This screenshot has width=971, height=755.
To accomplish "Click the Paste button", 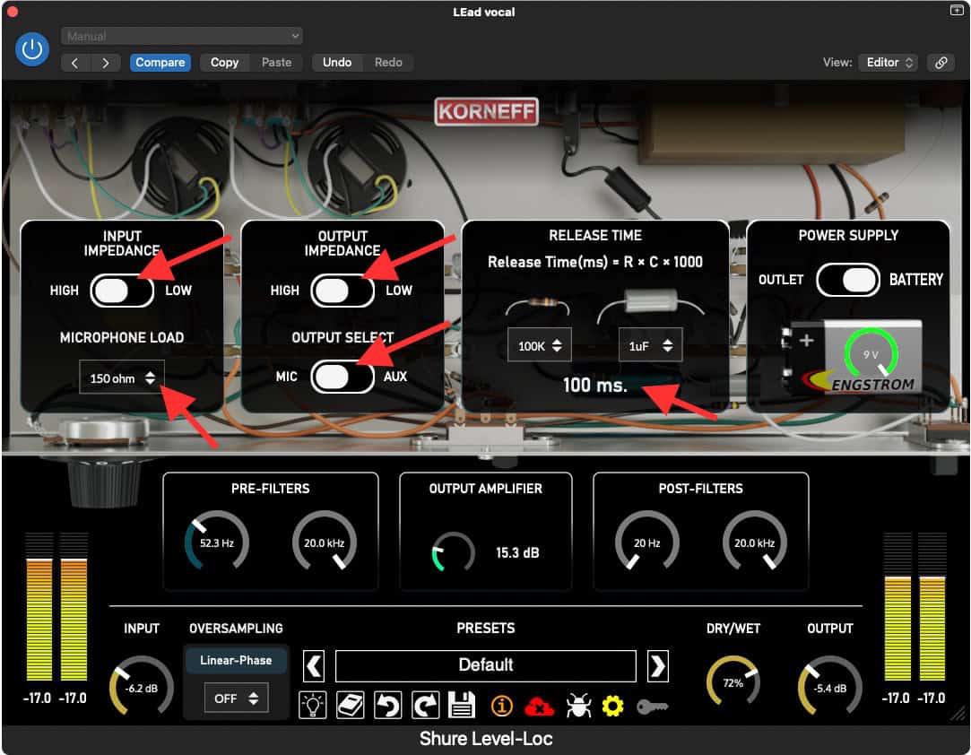I will point(276,63).
